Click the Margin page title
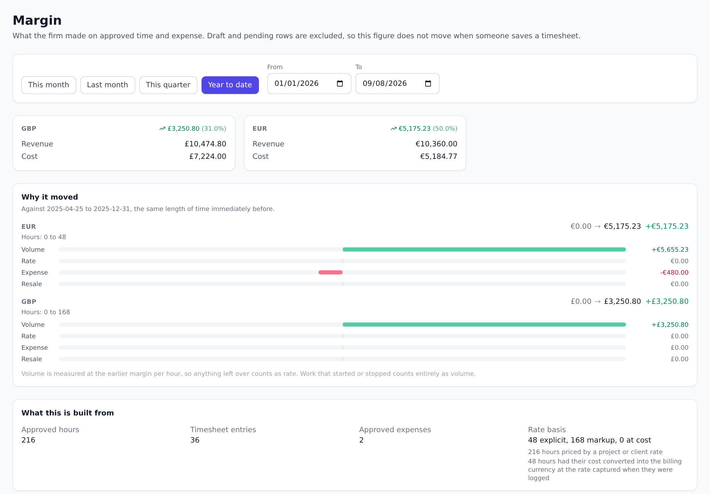The image size is (710, 494). click(37, 21)
